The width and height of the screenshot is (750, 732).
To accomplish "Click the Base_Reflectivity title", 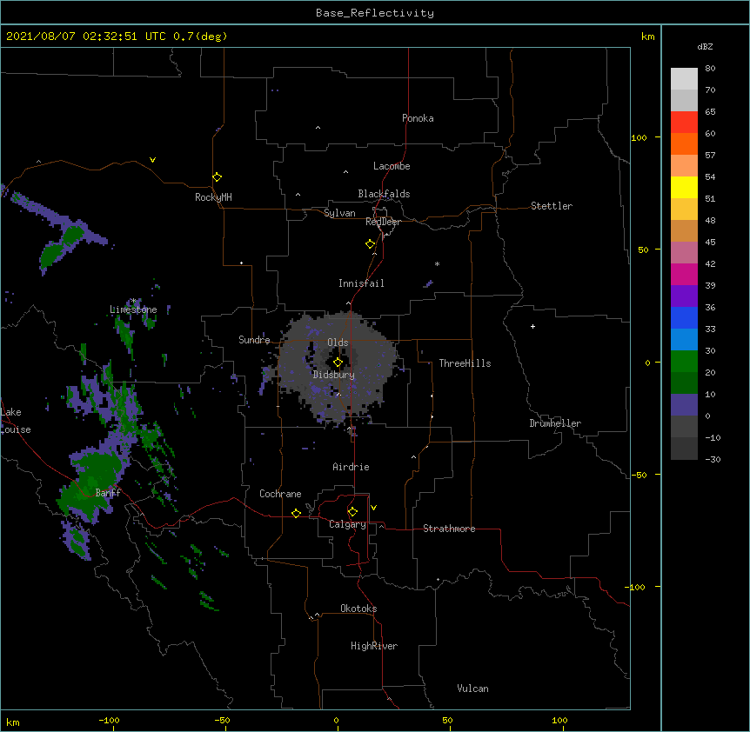I will (375, 13).
